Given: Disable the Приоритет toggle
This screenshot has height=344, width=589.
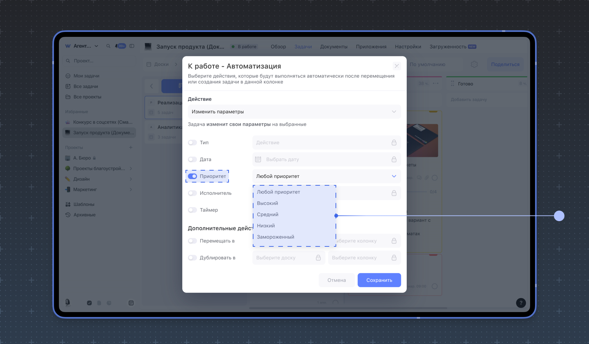Looking at the screenshot, I should coord(192,176).
